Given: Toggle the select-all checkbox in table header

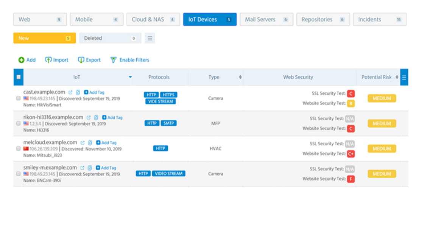Looking at the screenshot, I should click(18, 77).
